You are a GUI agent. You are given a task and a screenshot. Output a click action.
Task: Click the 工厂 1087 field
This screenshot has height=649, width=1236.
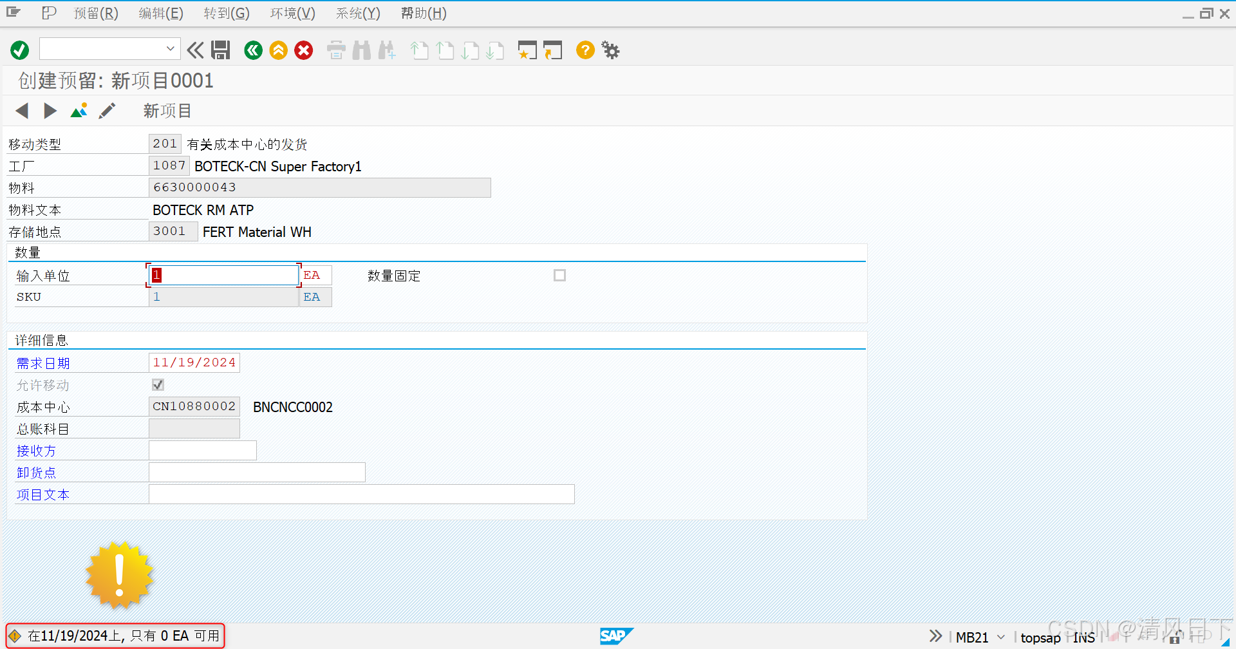169,165
